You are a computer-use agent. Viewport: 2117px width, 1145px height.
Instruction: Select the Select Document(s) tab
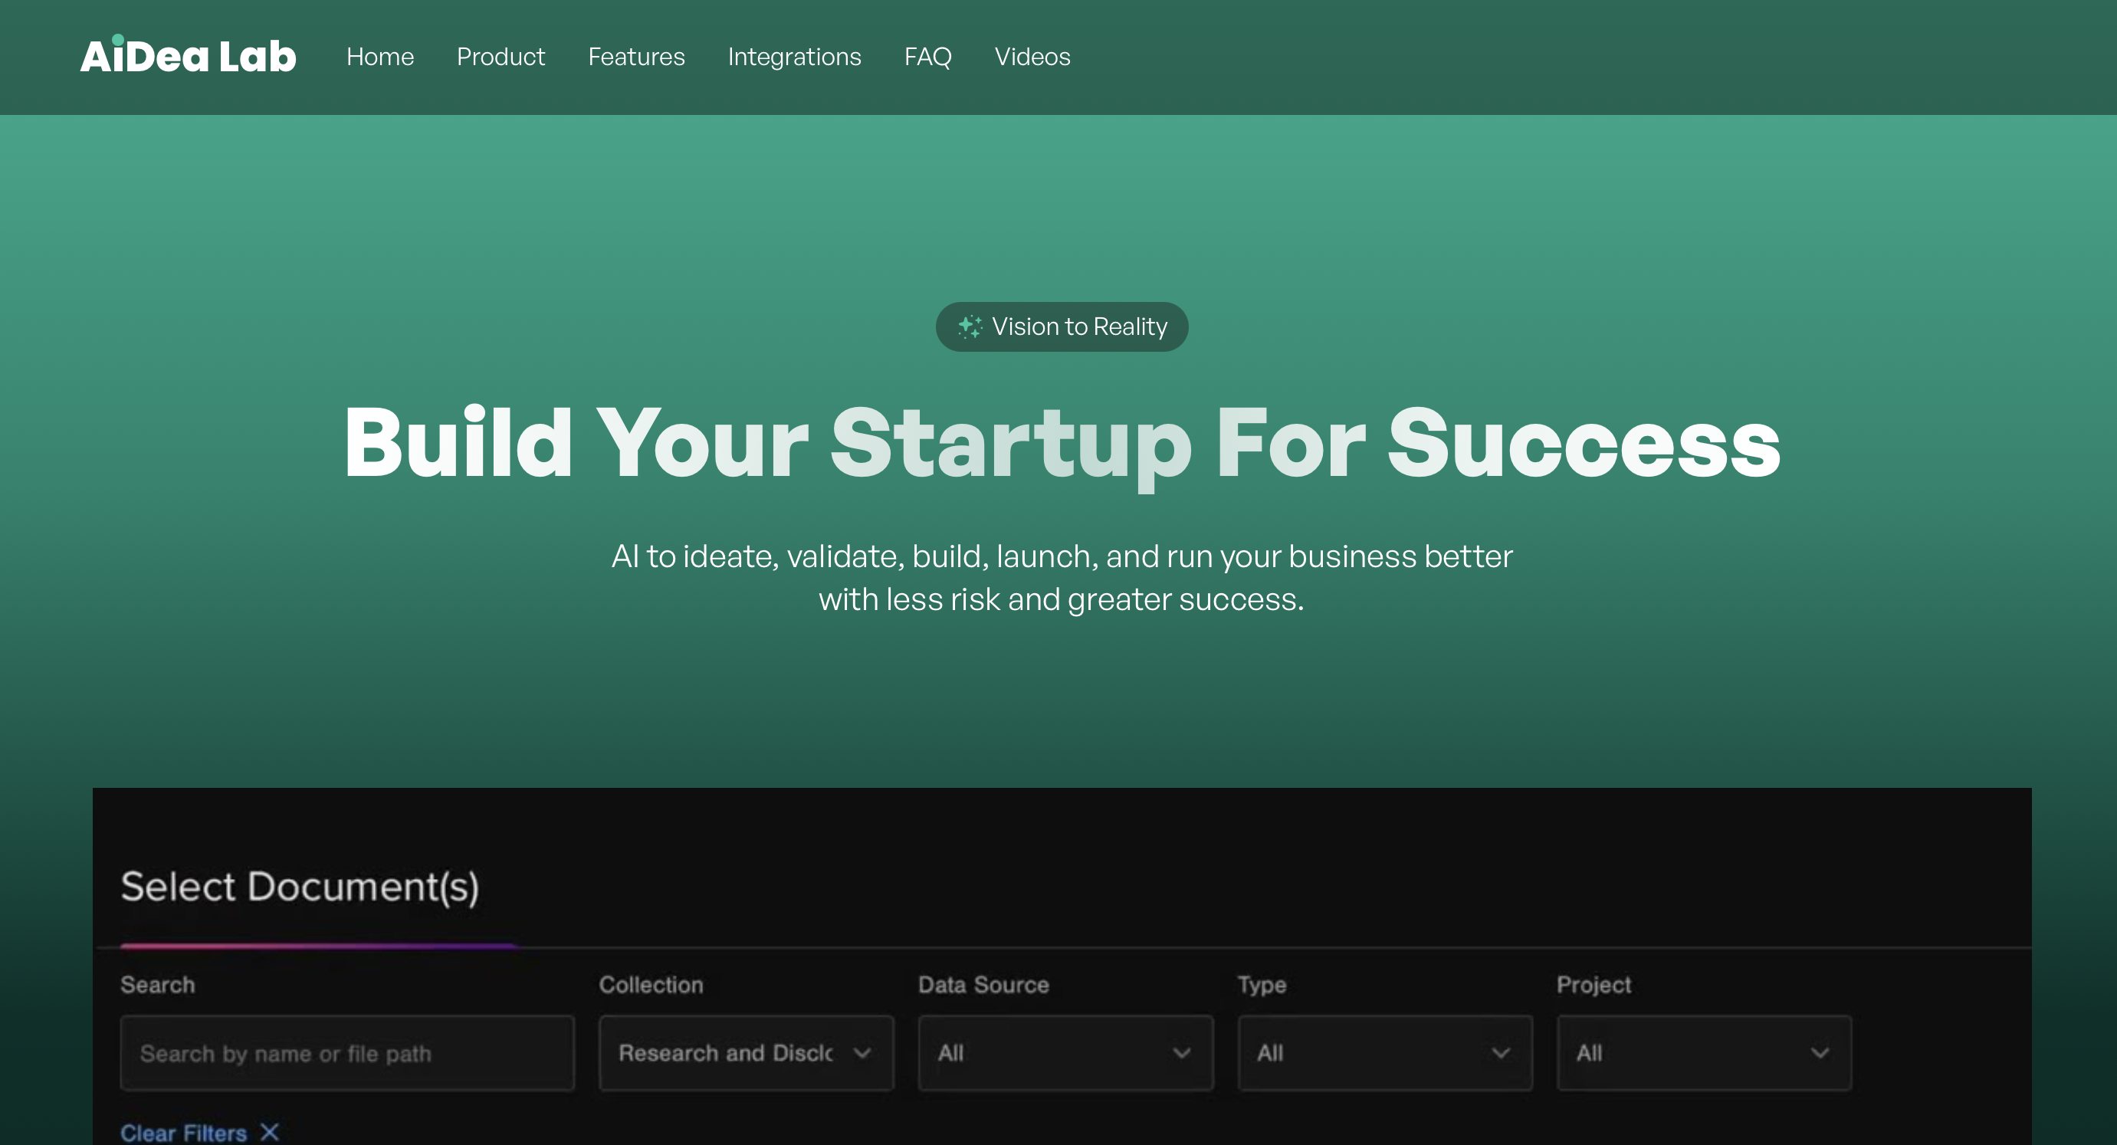(300, 887)
